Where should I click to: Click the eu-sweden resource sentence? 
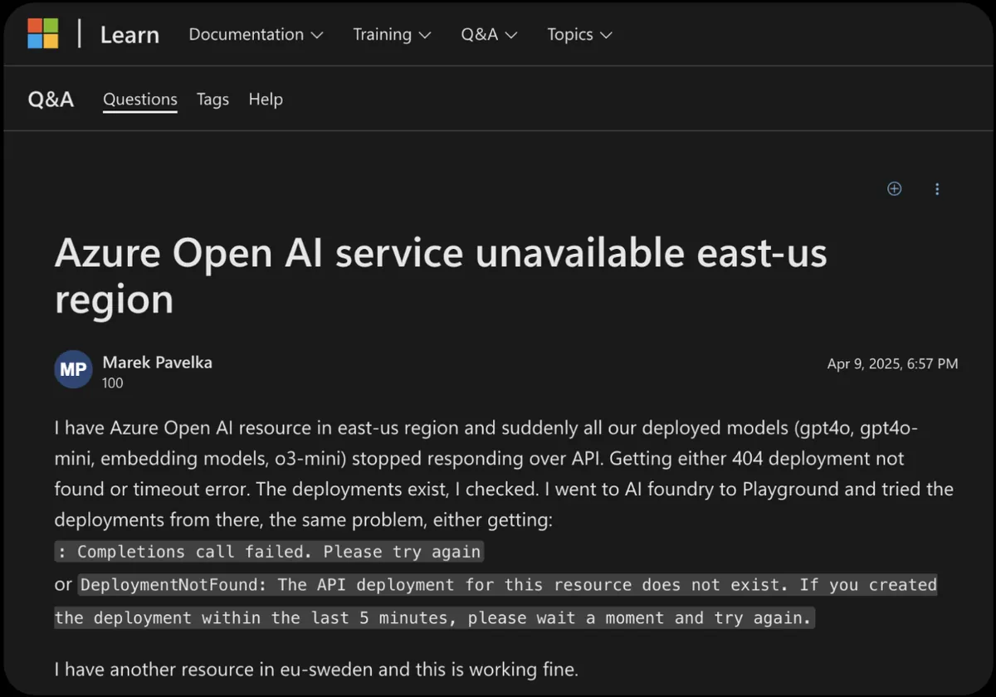pos(315,668)
